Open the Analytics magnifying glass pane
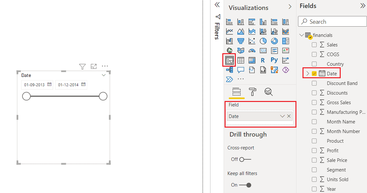The width and height of the screenshot is (367, 193). point(269,92)
